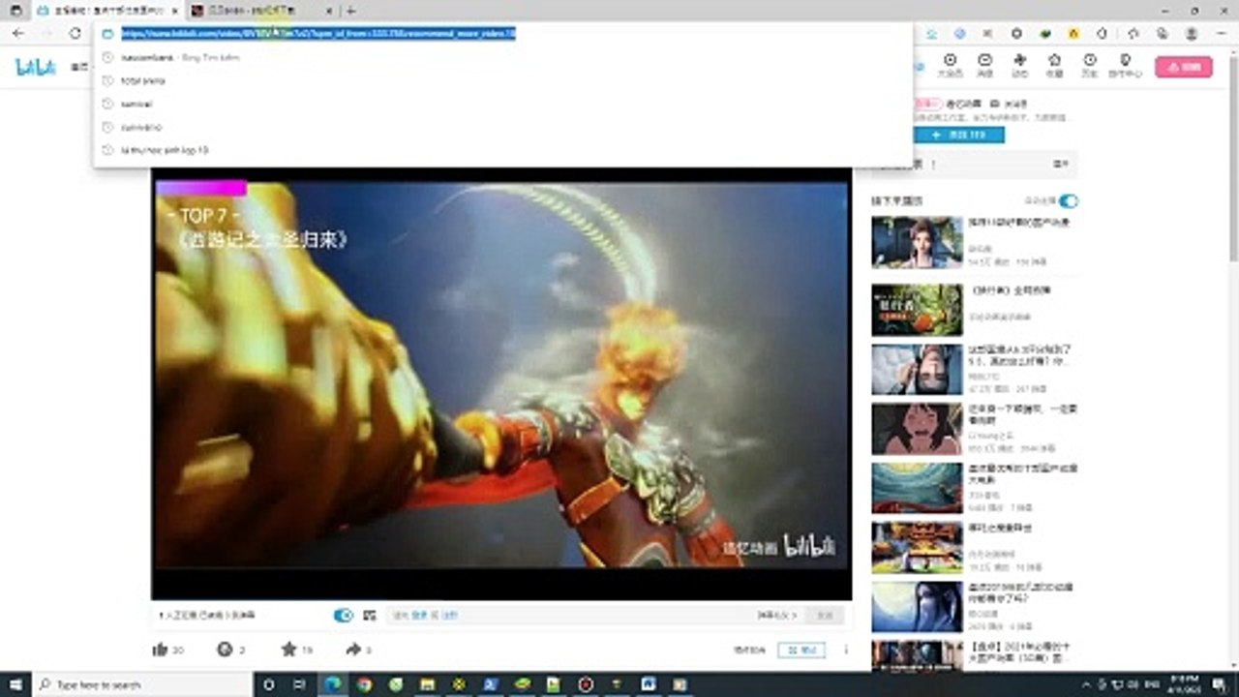
Task: Open second recommended thumbnail with green artwork
Action: tap(917, 310)
